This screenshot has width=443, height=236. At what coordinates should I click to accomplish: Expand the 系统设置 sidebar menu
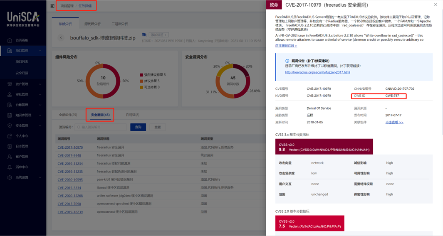[x=40, y=177]
